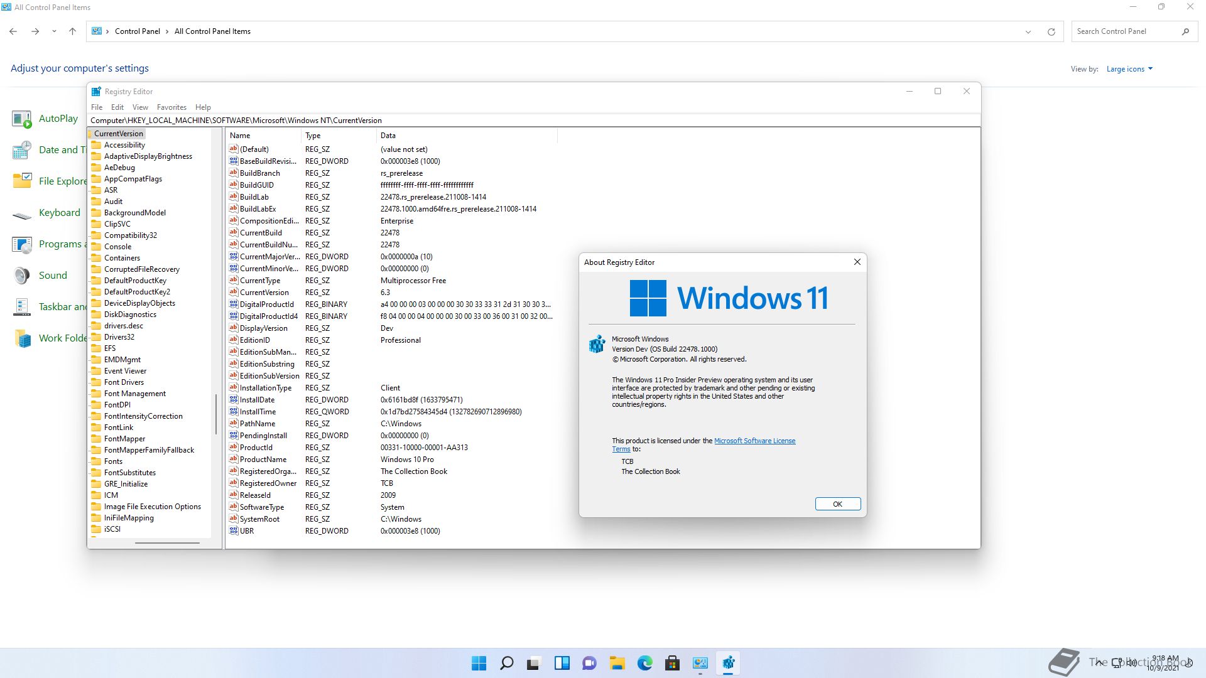The height and width of the screenshot is (678, 1206).
Task: Go up one level in Control Panel
Action: pos(72,31)
